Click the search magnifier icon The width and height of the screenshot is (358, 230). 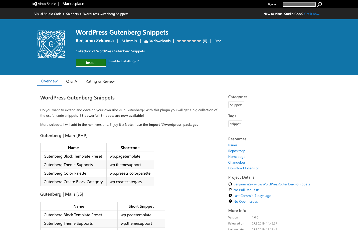pyautogui.click(x=319, y=4)
